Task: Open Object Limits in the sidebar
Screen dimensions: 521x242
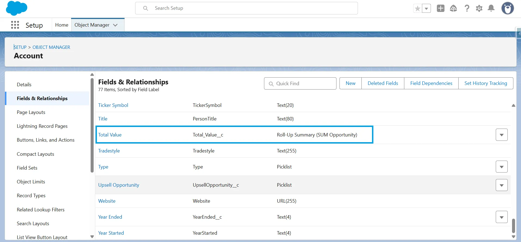Action: (31, 182)
